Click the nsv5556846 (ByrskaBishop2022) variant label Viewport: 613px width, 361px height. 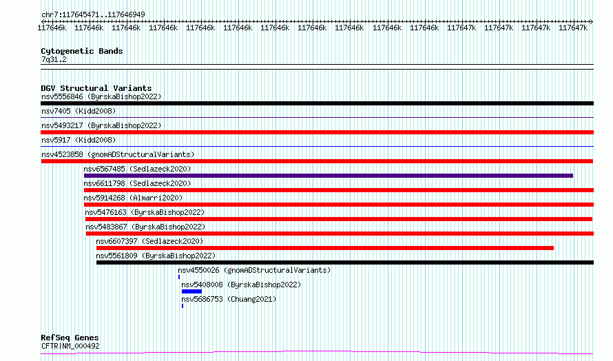click(101, 96)
